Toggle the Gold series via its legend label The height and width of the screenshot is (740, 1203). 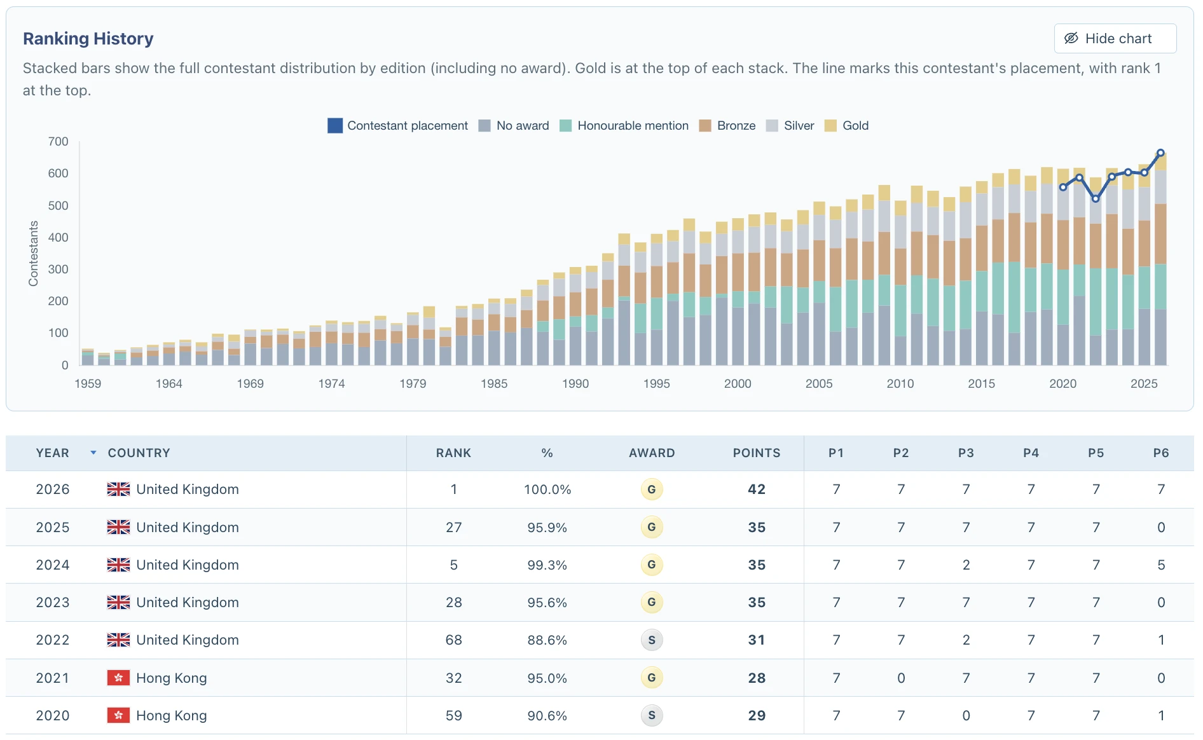[855, 126]
